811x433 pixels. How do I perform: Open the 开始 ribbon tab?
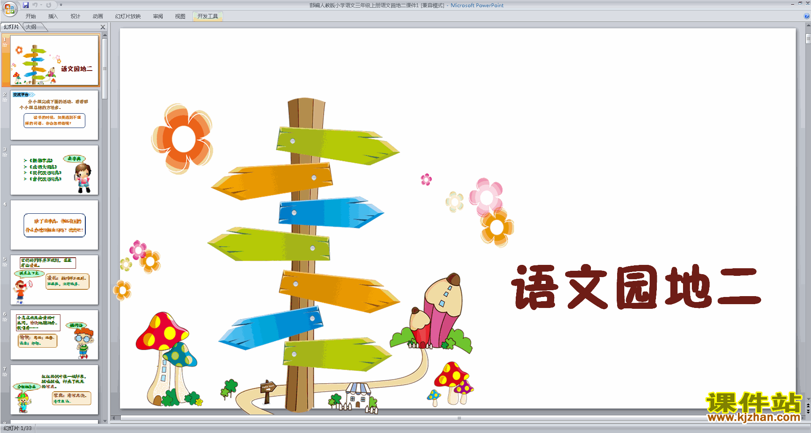click(x=31, y=16)
